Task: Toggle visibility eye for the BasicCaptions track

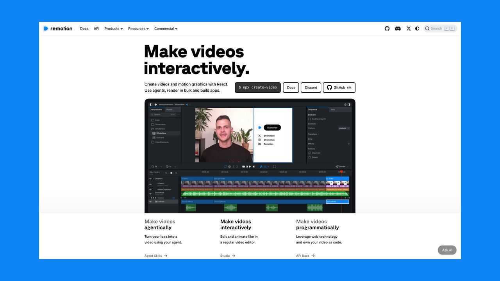Action: pos(150,189)
